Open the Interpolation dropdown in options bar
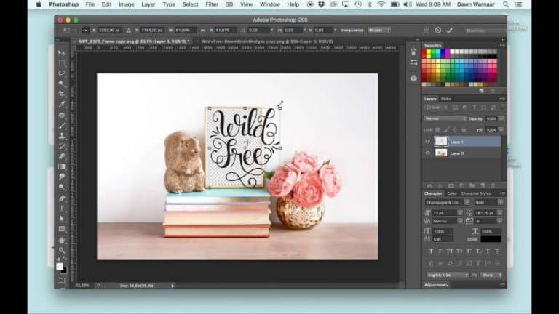 [379, 31]
